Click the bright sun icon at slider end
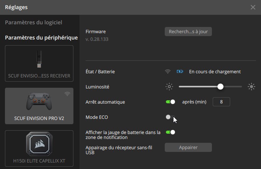Screen dimensions: 261x169 (x=251, y=87)
